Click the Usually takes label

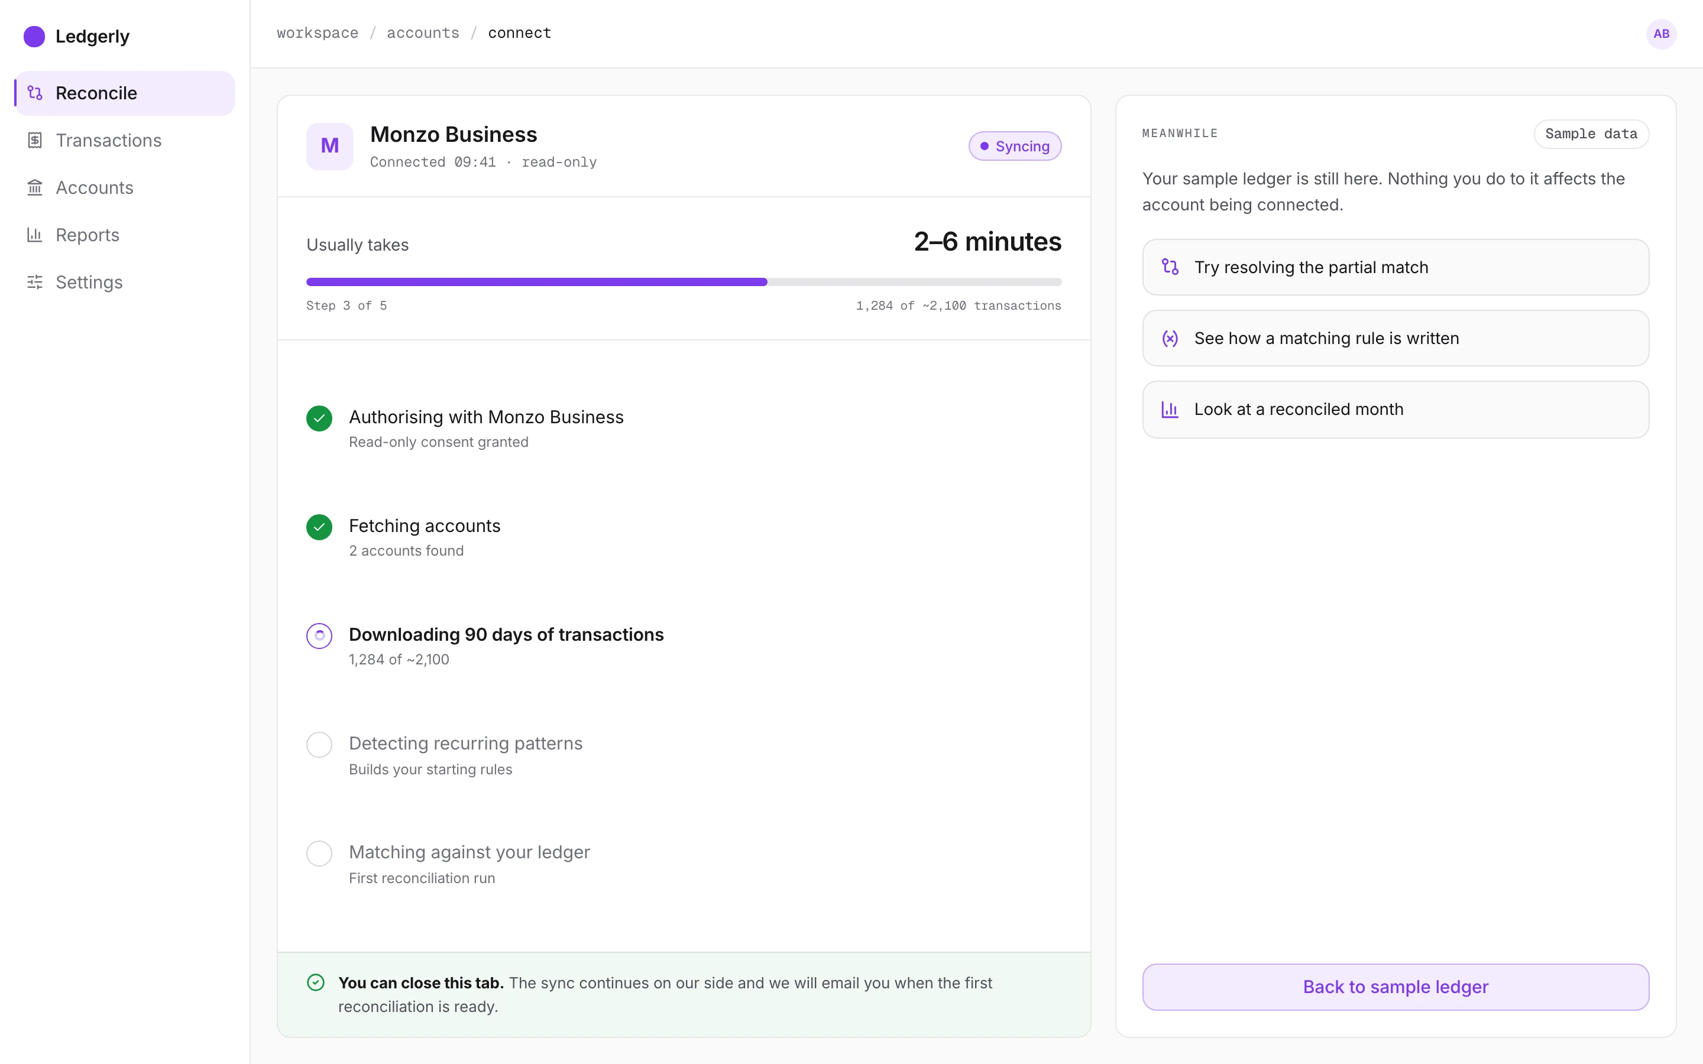point(358,245)
